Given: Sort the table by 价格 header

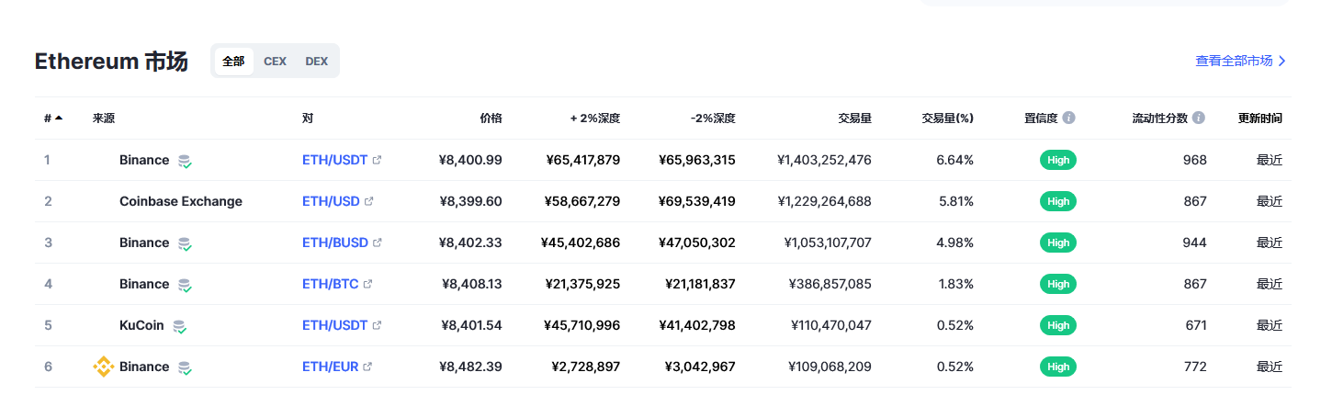Looking at the screenshot, I should [491, 118].
